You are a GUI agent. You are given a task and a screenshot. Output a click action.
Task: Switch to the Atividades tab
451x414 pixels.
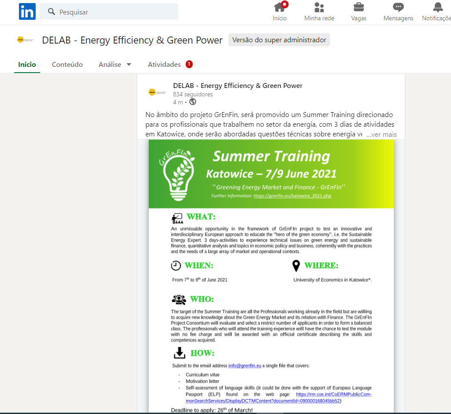tap(164, 64)
